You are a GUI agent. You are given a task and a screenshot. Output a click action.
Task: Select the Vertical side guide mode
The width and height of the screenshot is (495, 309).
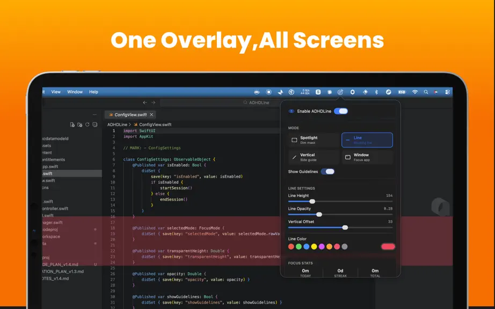(x=314, y=157)
